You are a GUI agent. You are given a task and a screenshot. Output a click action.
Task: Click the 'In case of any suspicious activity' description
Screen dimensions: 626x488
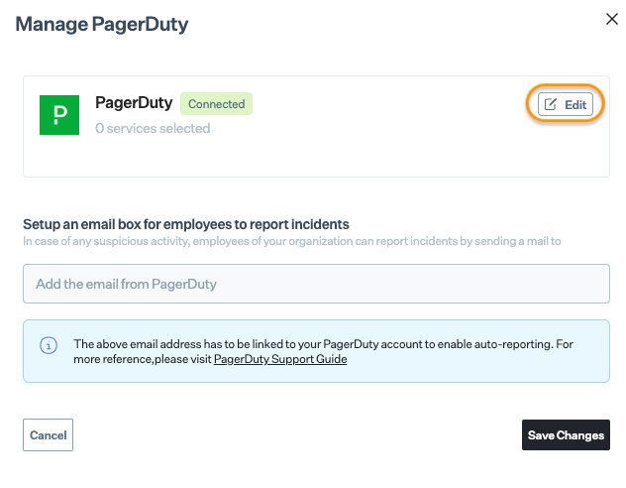[x=292, y=241]
